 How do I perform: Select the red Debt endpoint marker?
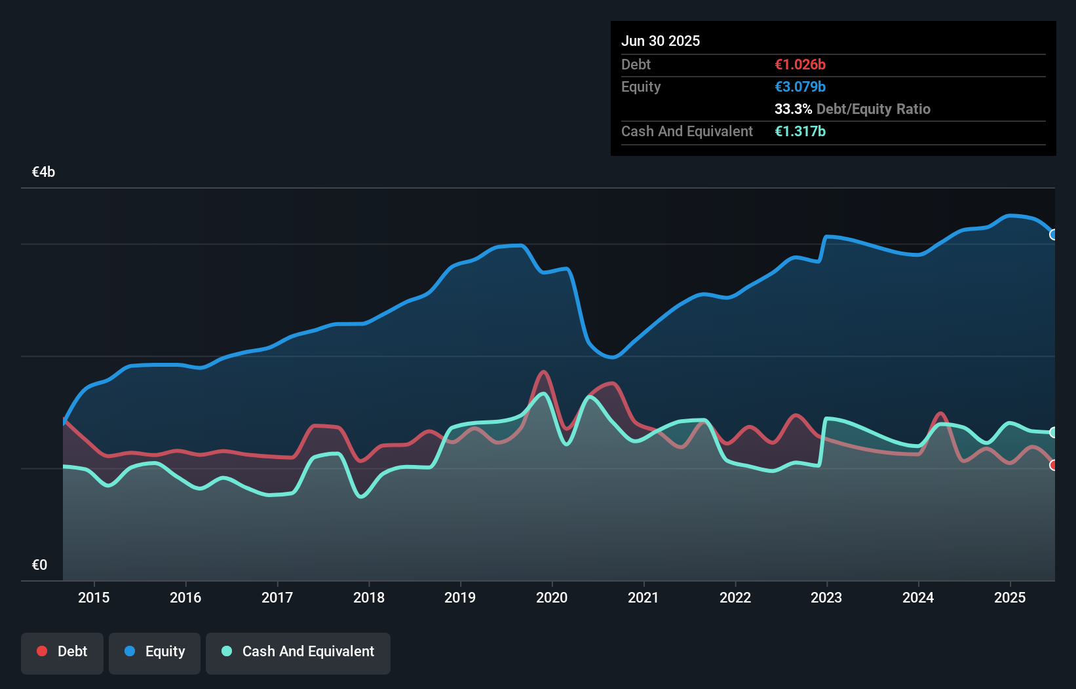(x=1053, y=465)
